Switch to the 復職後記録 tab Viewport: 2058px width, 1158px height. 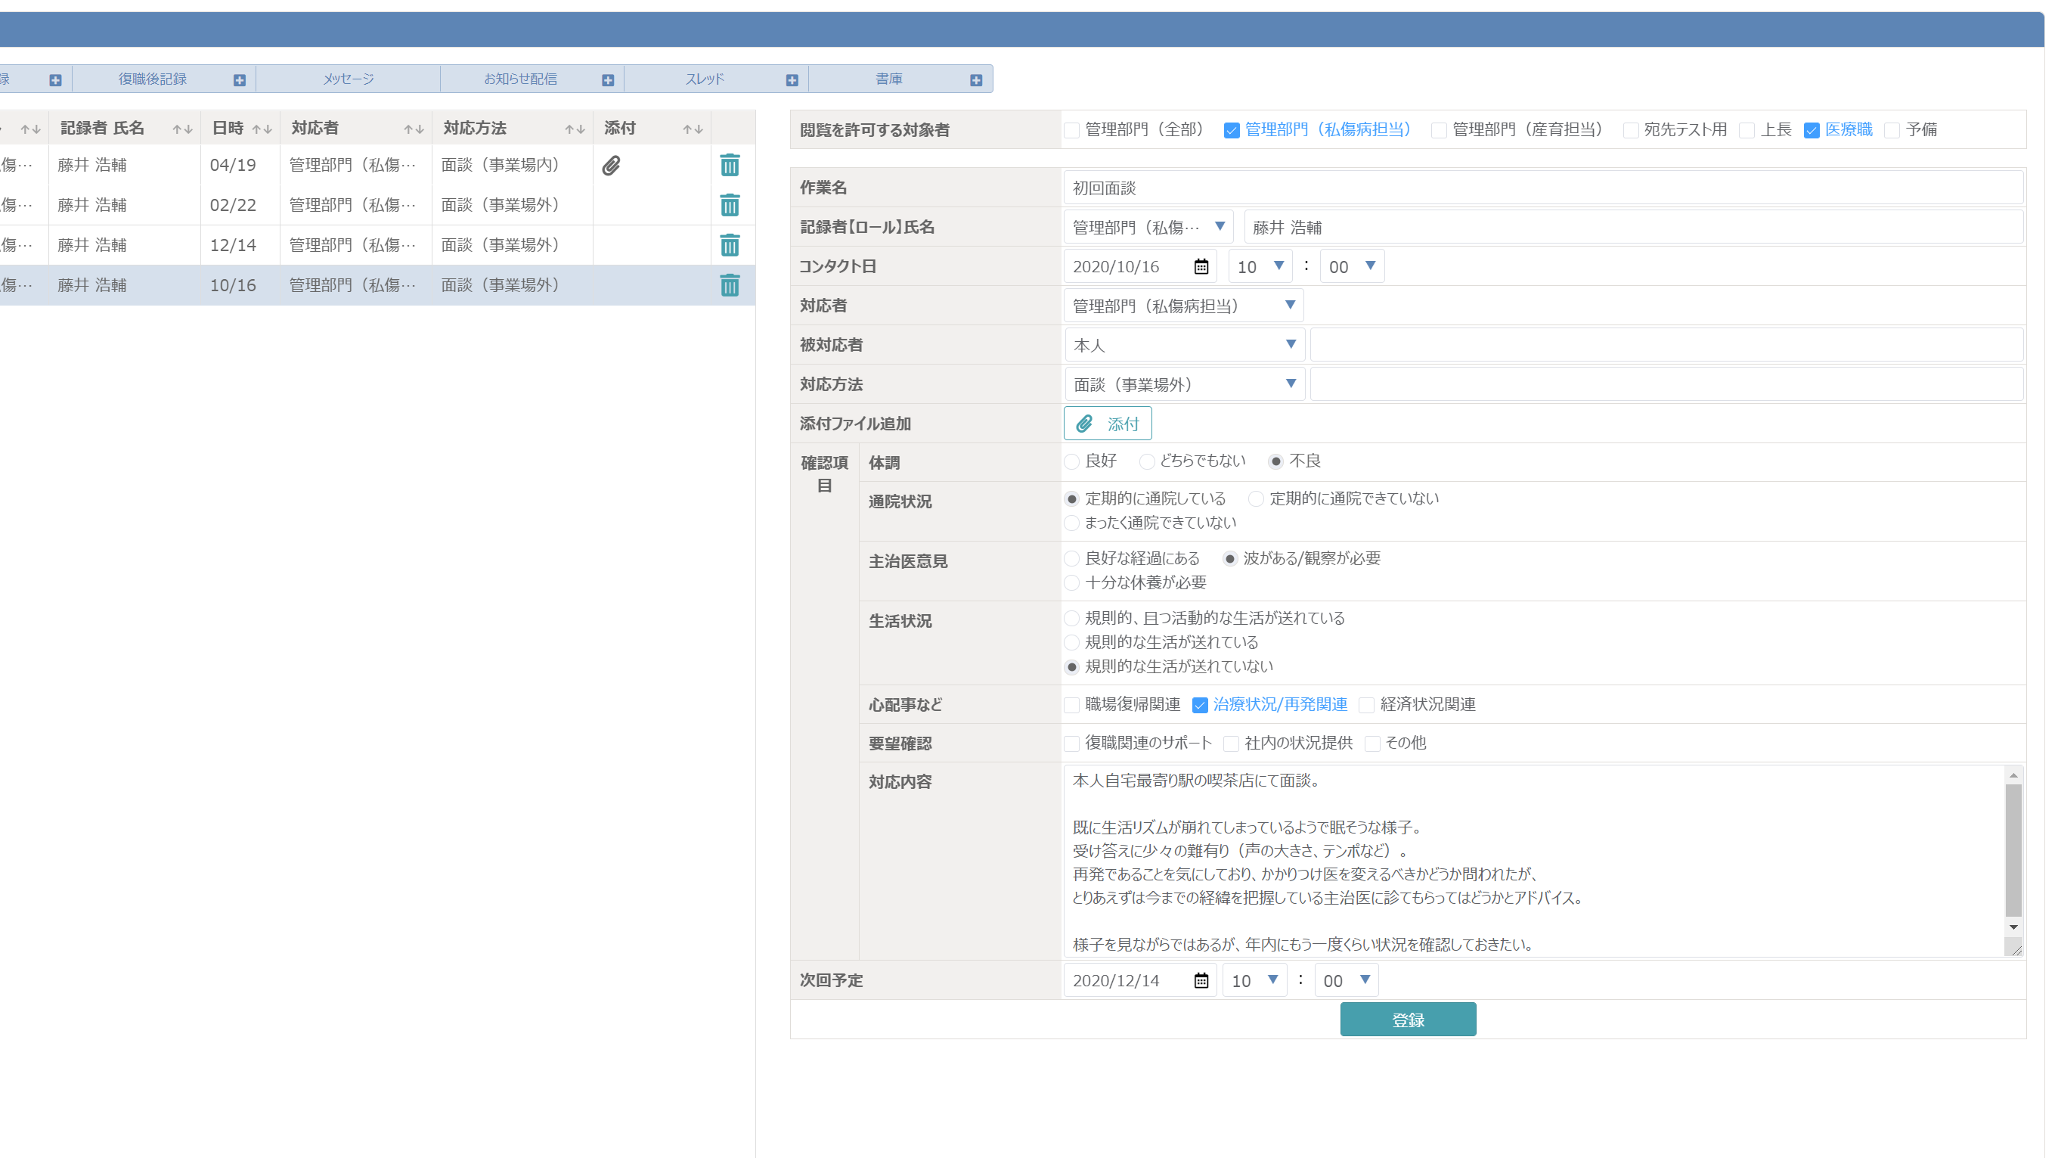[153, 79]
